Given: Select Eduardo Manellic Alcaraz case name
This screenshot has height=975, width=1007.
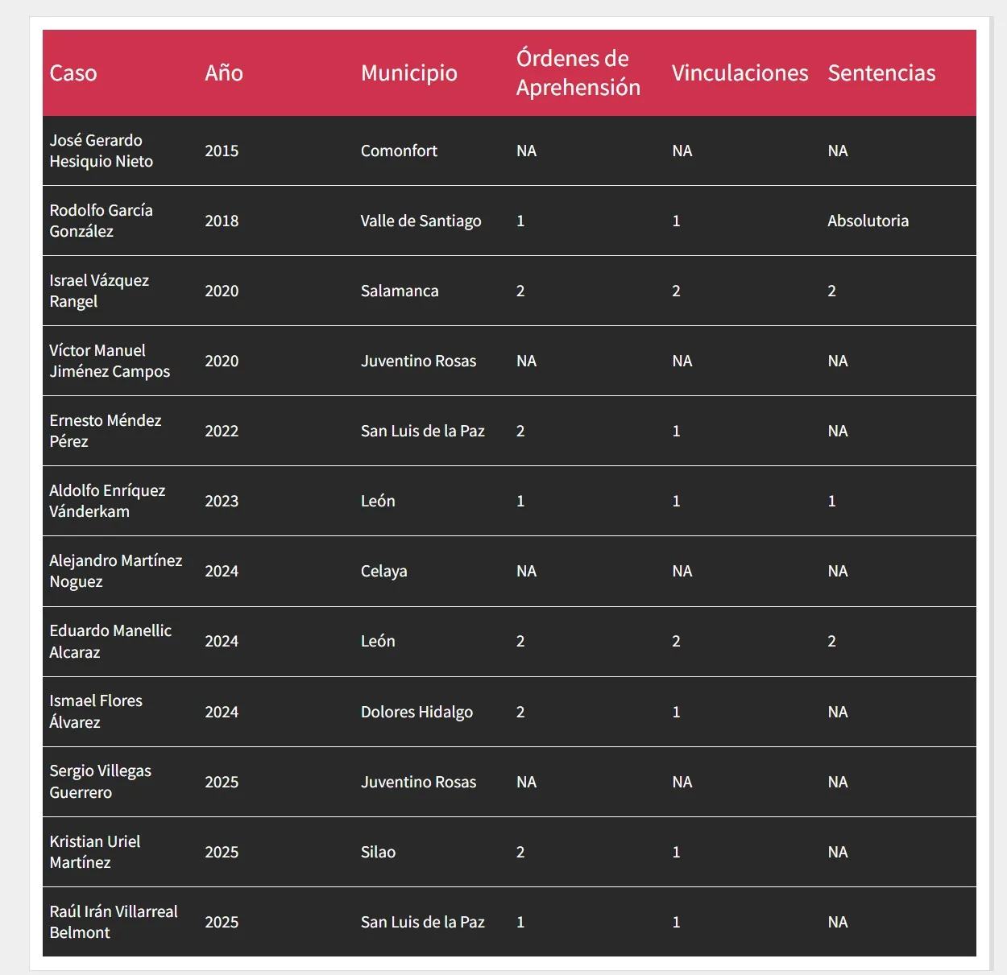Looking at the screenshot, I should click(110, 642).
